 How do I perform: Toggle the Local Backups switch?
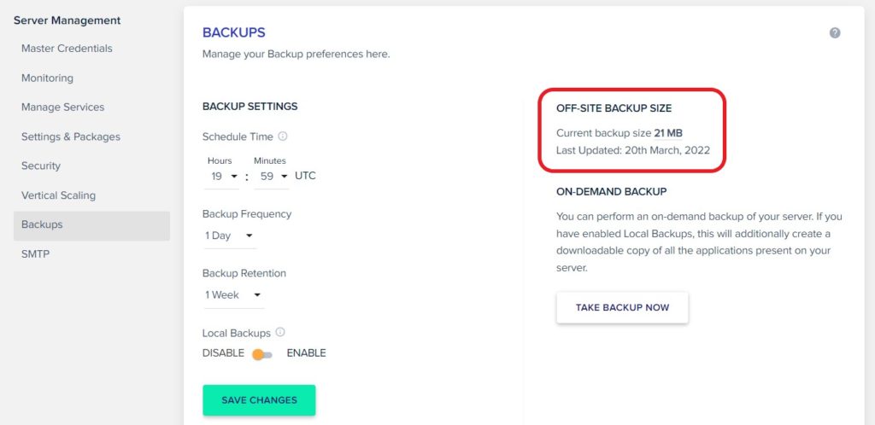[x=262, y=354]
